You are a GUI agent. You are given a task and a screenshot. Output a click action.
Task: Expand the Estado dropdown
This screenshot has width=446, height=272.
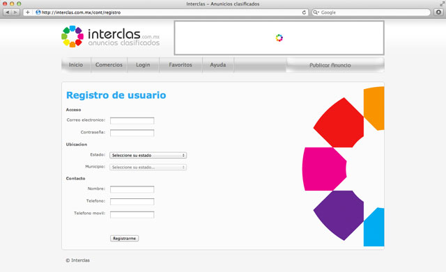point(148,155)
